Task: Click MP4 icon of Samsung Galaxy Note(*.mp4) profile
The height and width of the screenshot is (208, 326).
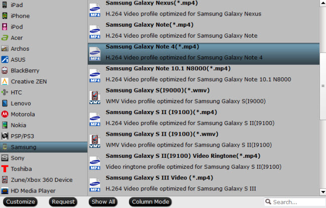Action: 95,32
